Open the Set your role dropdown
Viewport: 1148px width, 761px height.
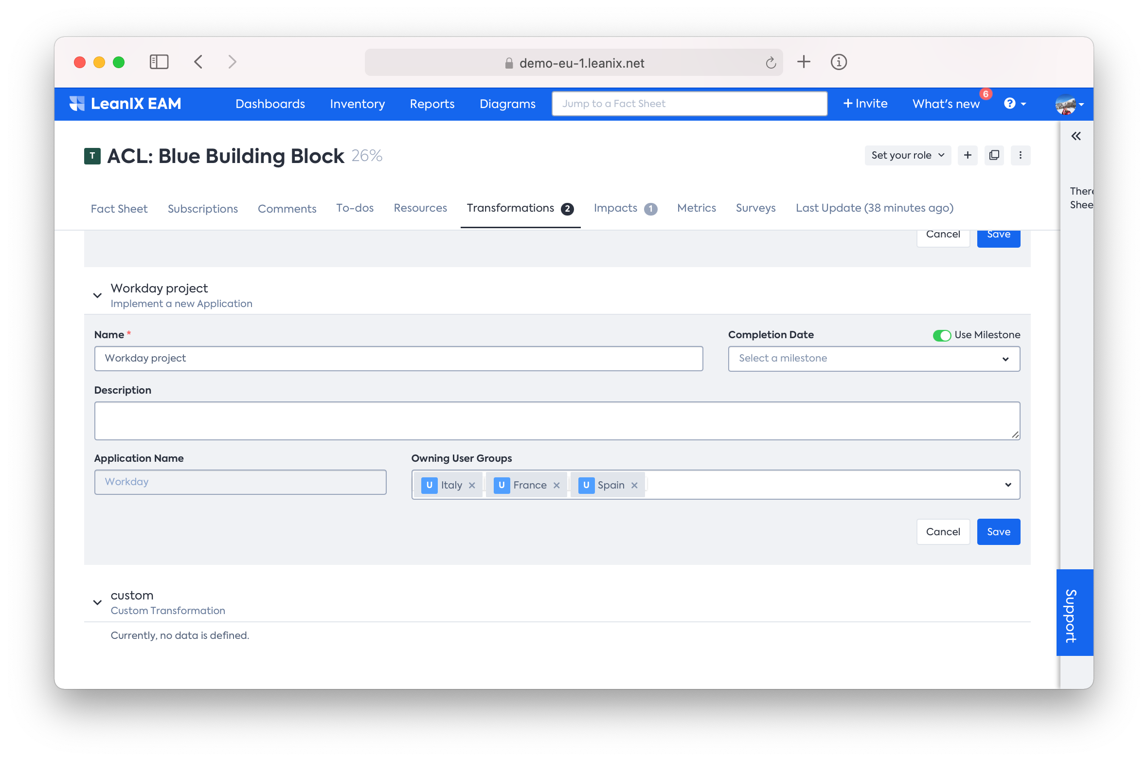907,155
